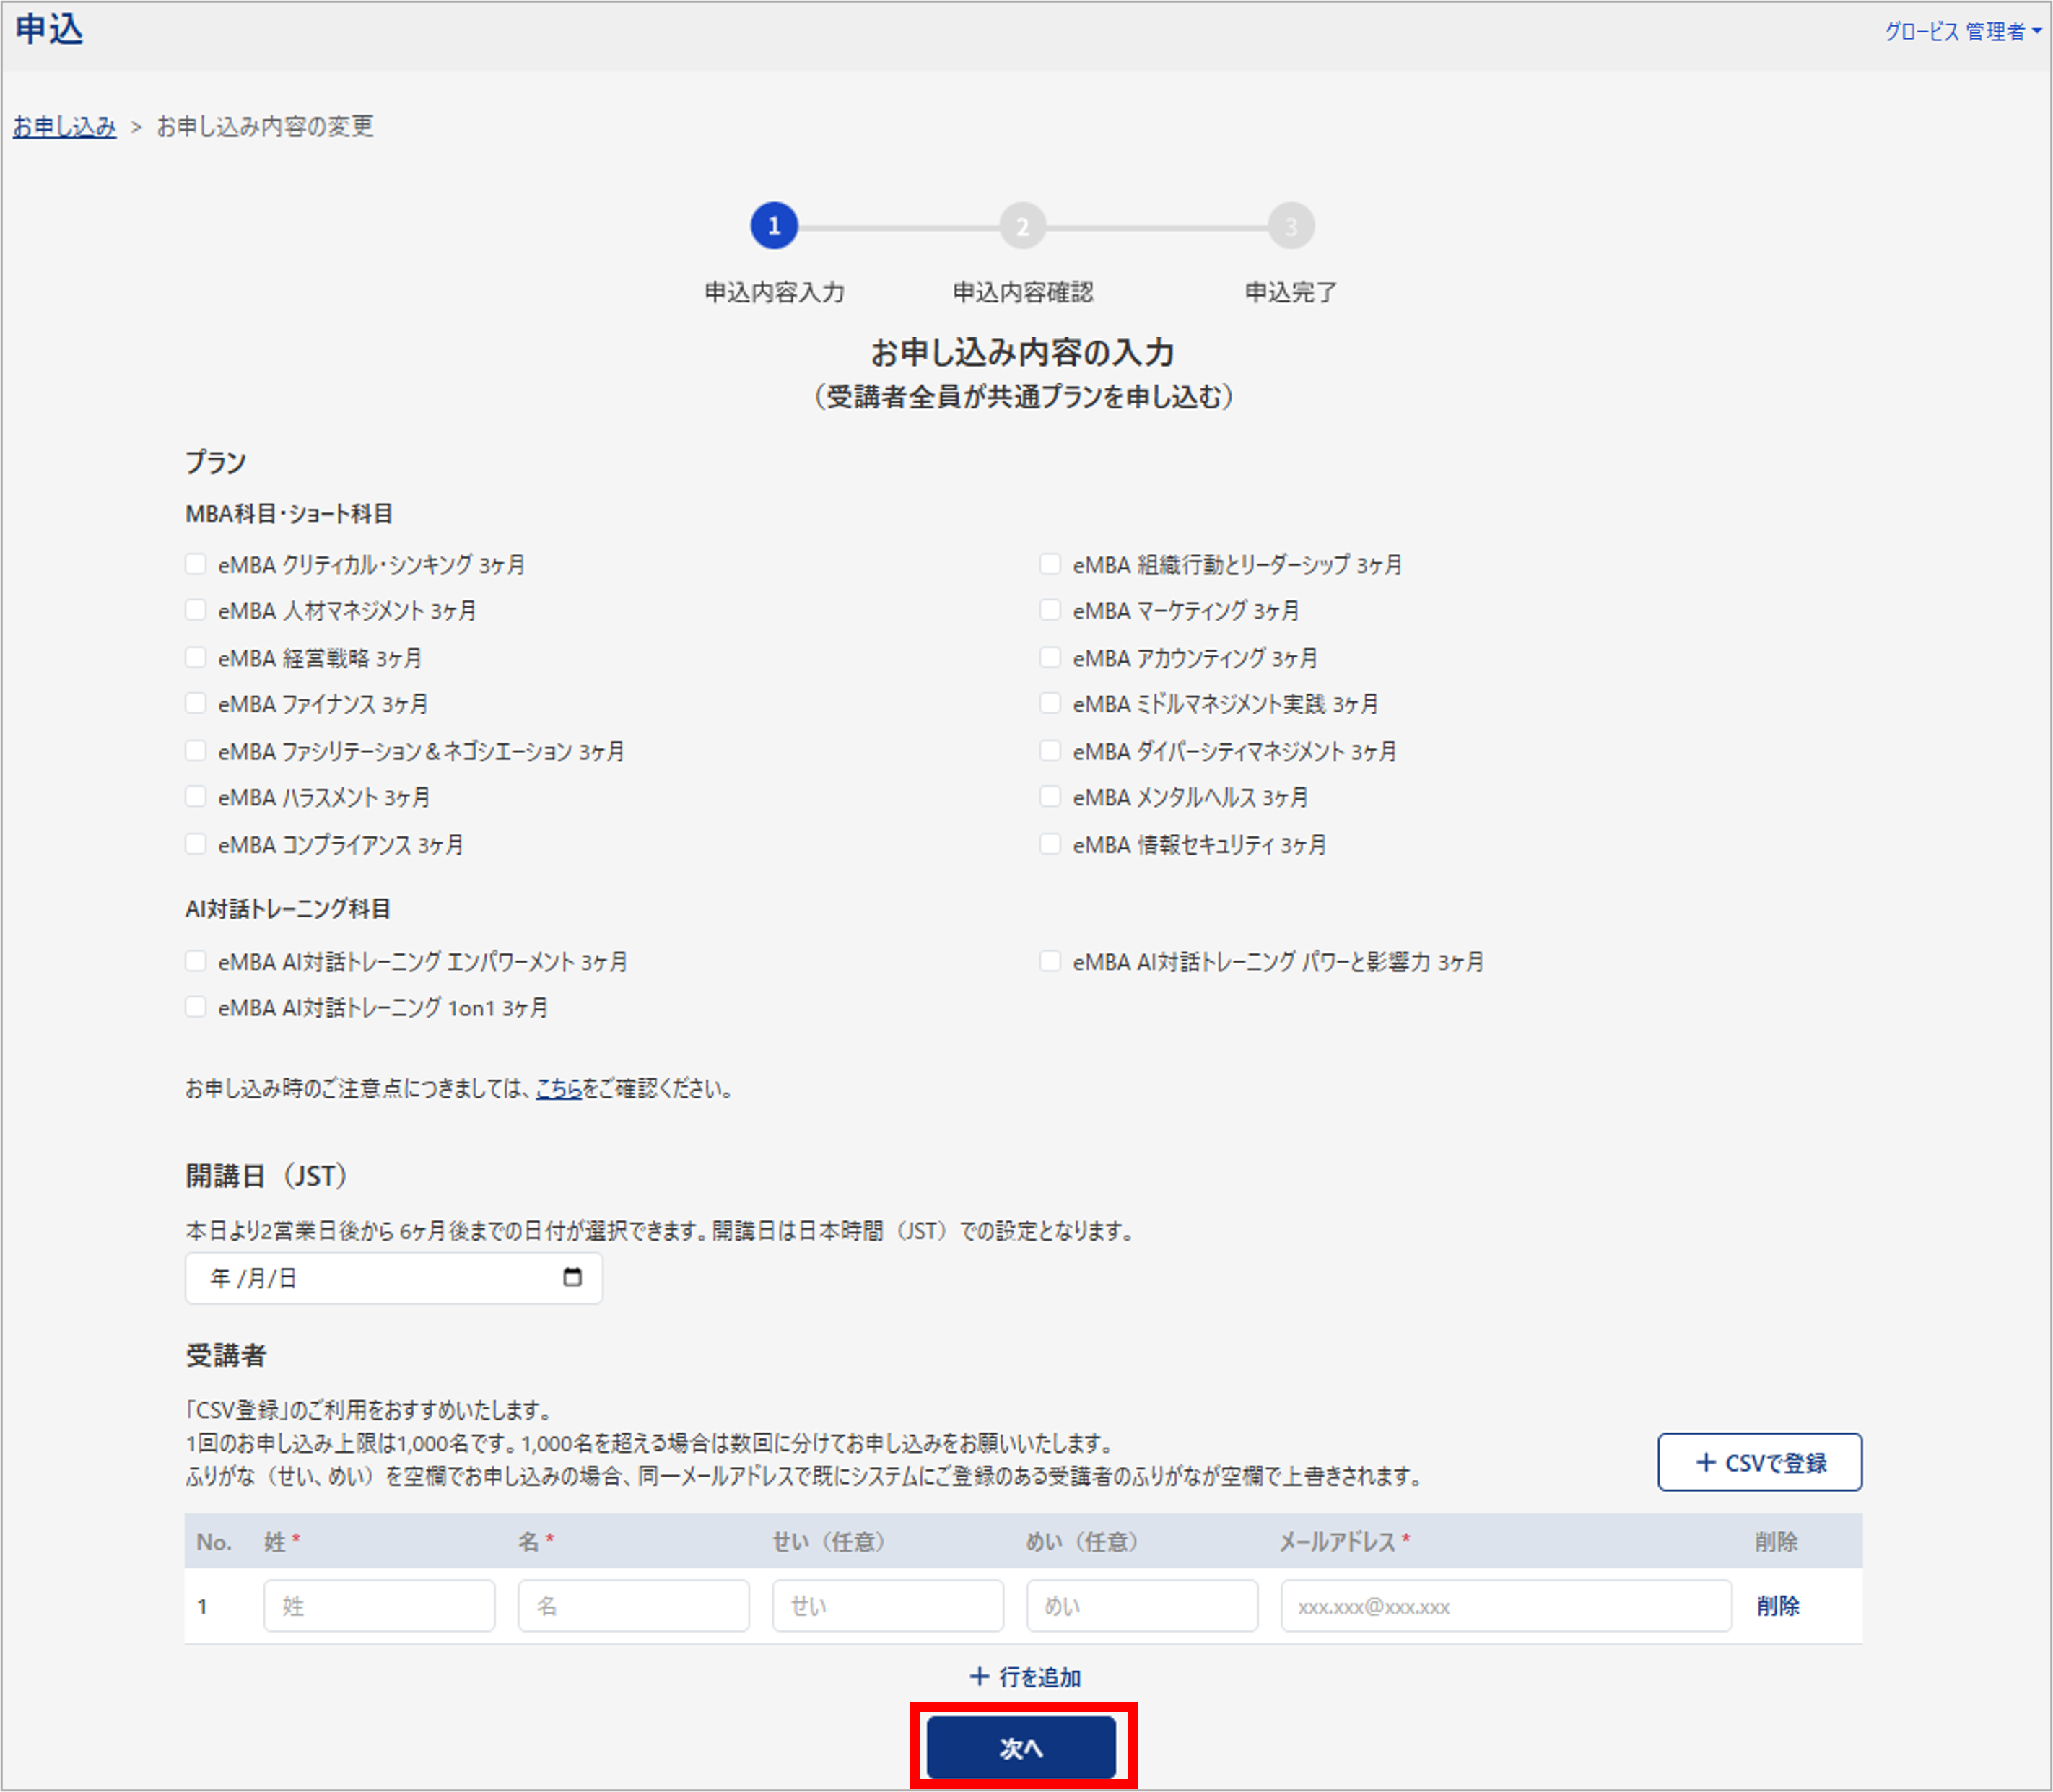
Task: Select step 2 circle 申込内容確認
Action: point(1022,226)
